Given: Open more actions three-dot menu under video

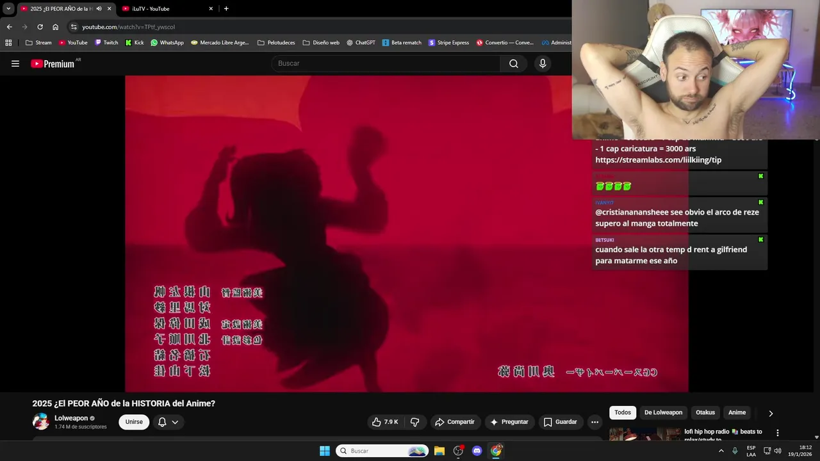Looking at the screenshot, I should pos(594,422).
